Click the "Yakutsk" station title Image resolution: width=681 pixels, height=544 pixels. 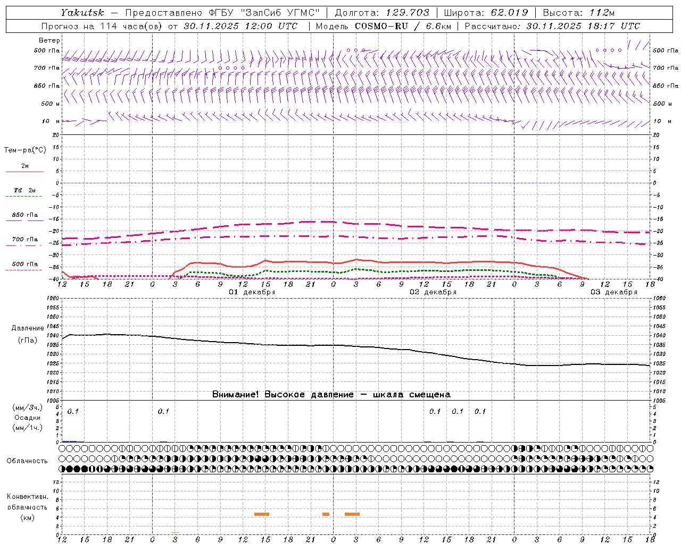click(82, 13)
